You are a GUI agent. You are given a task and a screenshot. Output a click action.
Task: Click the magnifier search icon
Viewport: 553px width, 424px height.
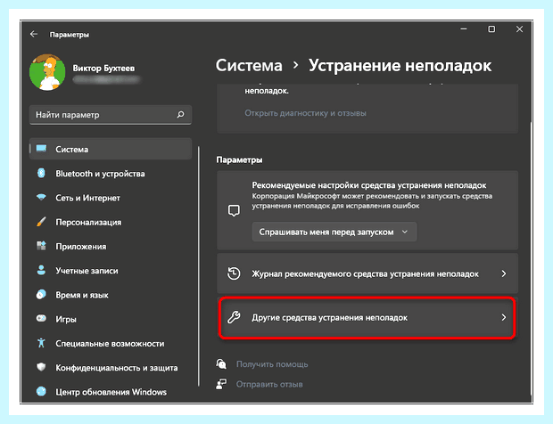(180, 114)
